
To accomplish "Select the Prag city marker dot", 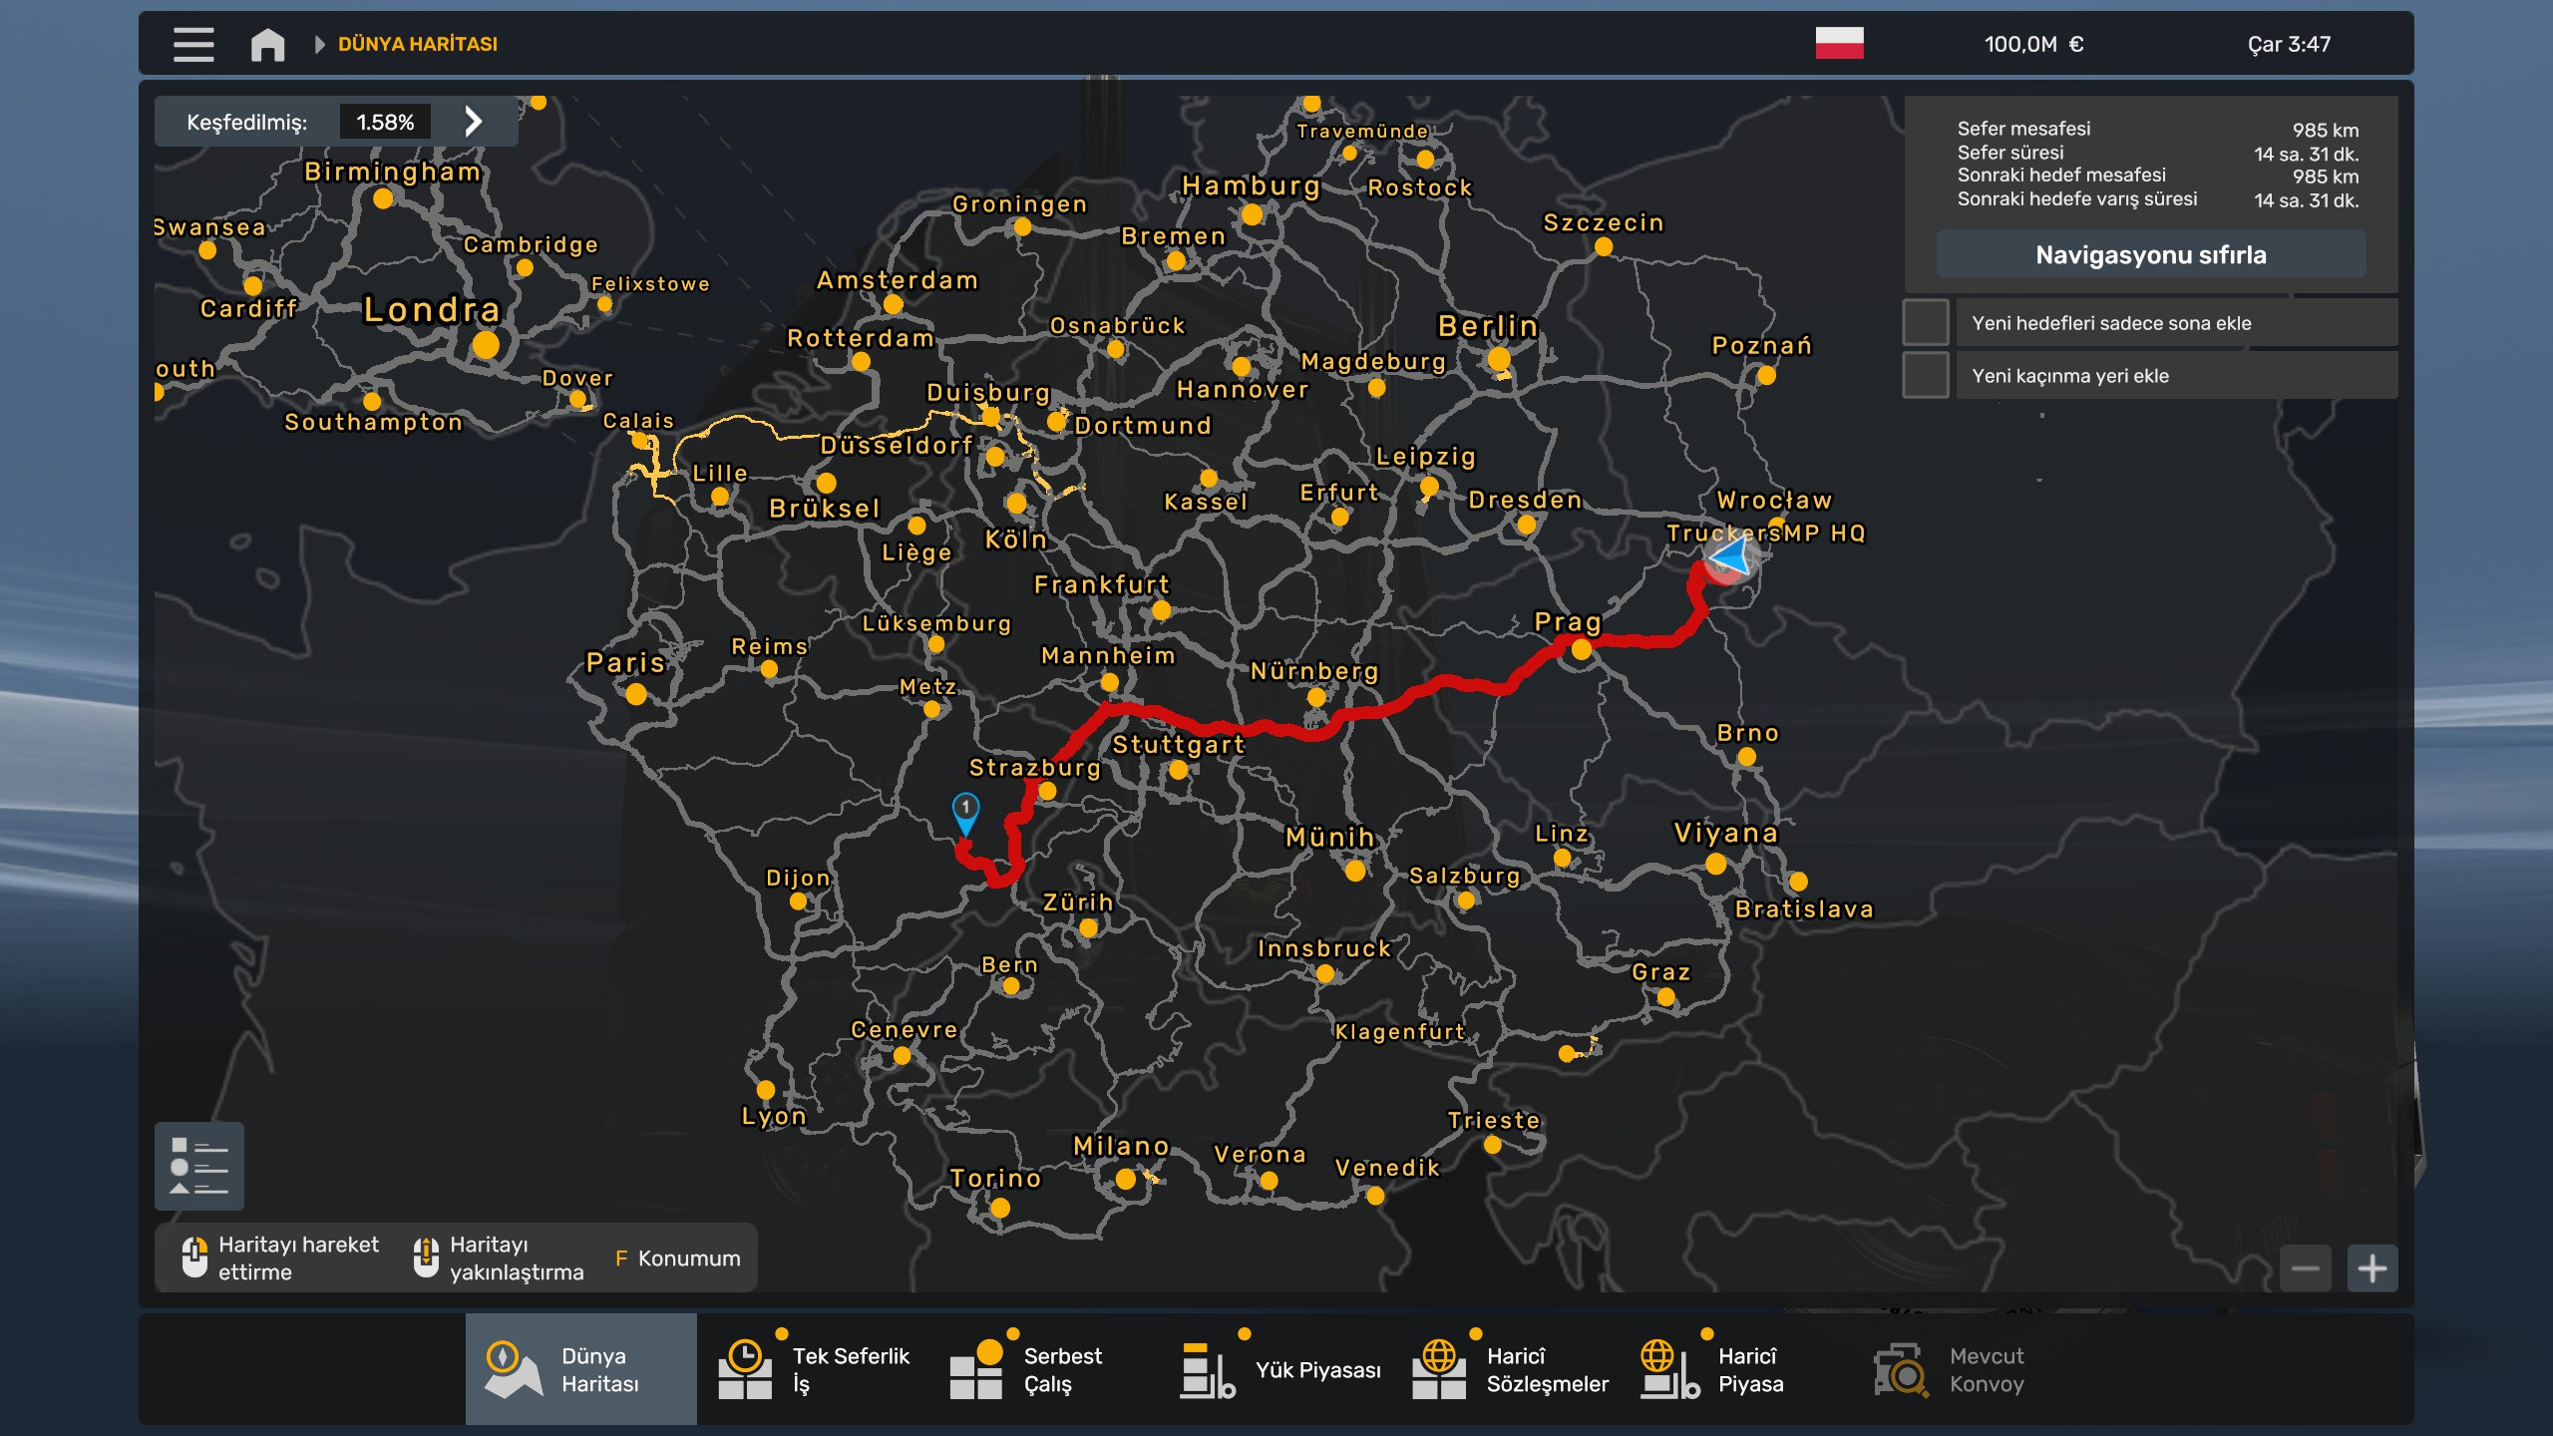I will [x=1581, y=650].
